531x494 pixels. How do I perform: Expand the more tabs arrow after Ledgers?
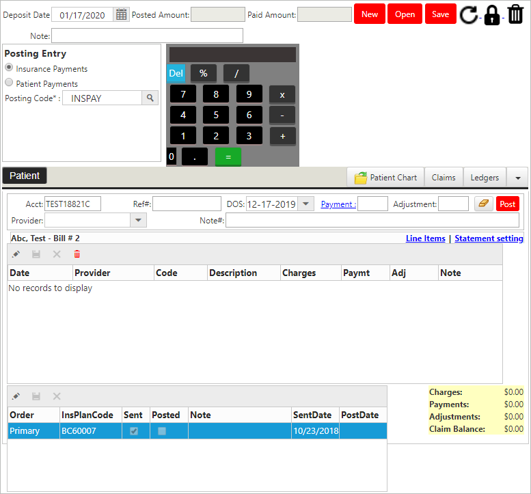(x=518, y=178)
